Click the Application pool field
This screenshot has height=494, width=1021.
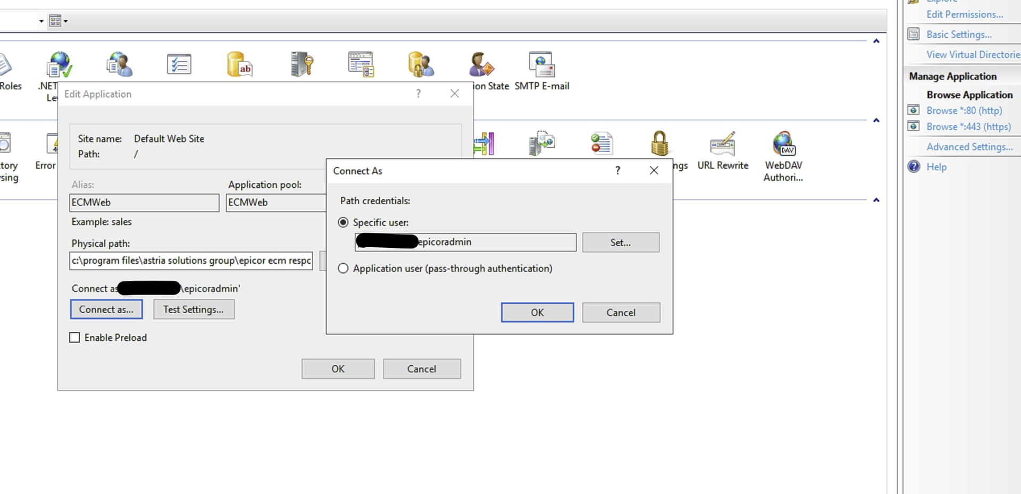tap(276, 203)
